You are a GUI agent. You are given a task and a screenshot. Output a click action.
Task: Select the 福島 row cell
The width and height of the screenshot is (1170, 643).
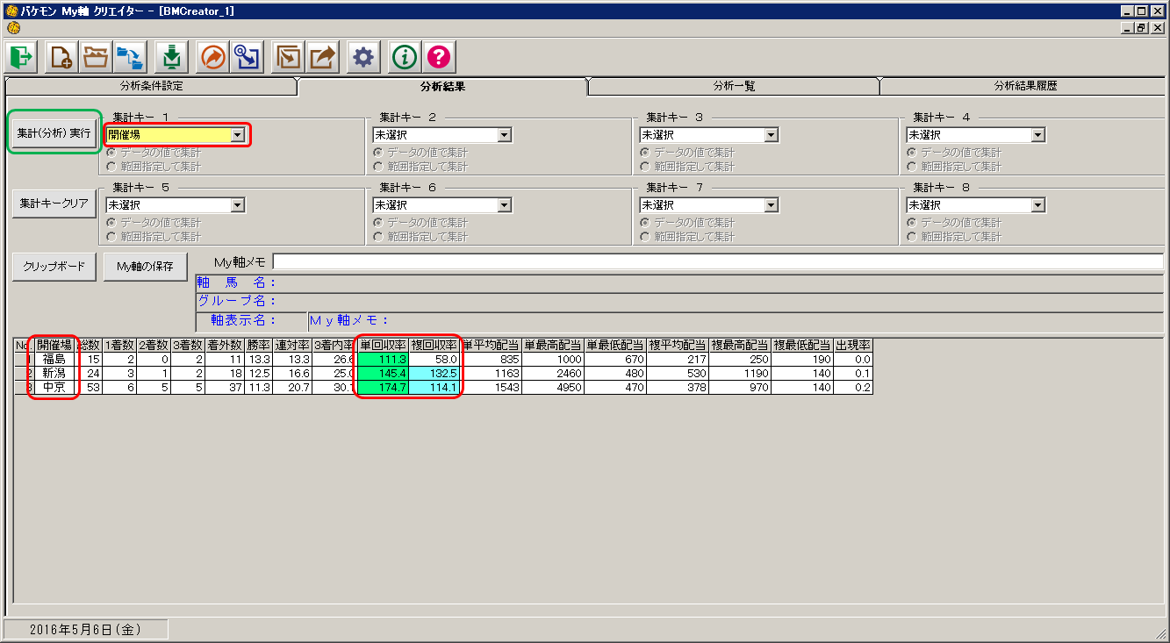pos(54,360)
